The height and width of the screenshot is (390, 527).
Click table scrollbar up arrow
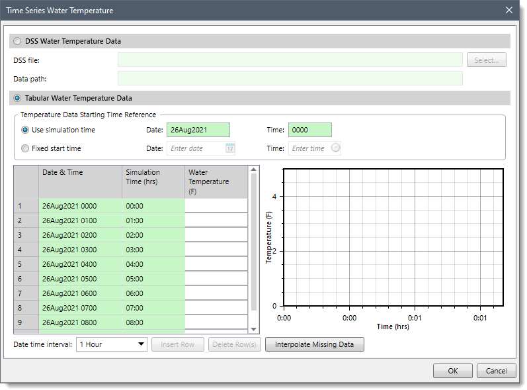tap(254, 170)
